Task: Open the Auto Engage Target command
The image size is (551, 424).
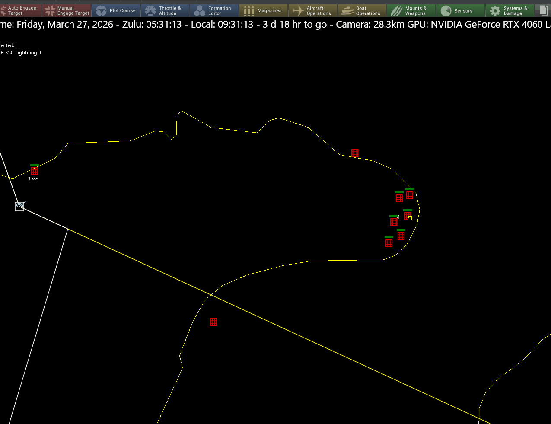Action: click(x=21, y=10)
